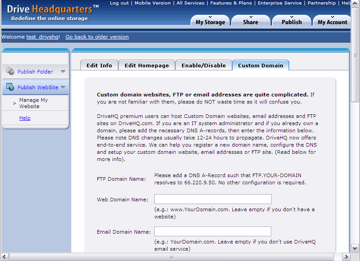The height and width of the screenshot is (261, 360).
Task: Click the Publish Folder icon in sidebar
Action: coord(10,71)
